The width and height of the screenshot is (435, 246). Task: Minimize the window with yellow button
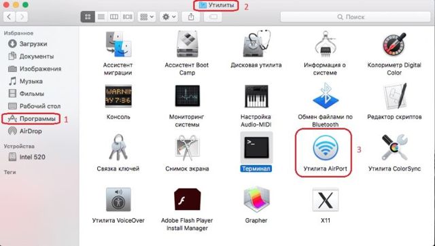16,5
